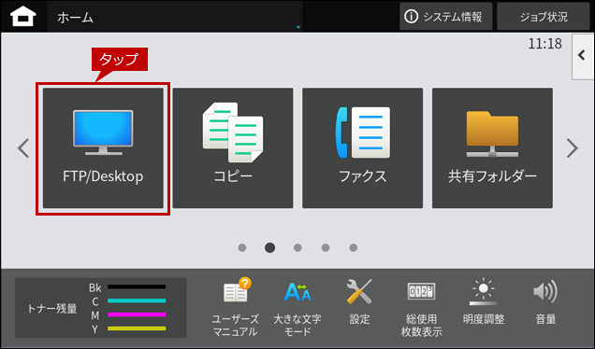
Task: Click the ジョブ状況 job status button
Action: point(544,17)
